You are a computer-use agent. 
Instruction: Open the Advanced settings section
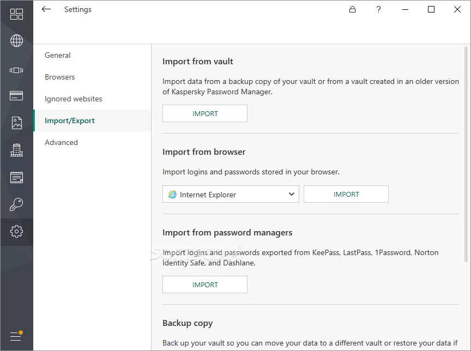(92, 142)
